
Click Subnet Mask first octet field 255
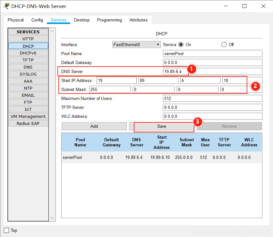(x=110, y=90)
